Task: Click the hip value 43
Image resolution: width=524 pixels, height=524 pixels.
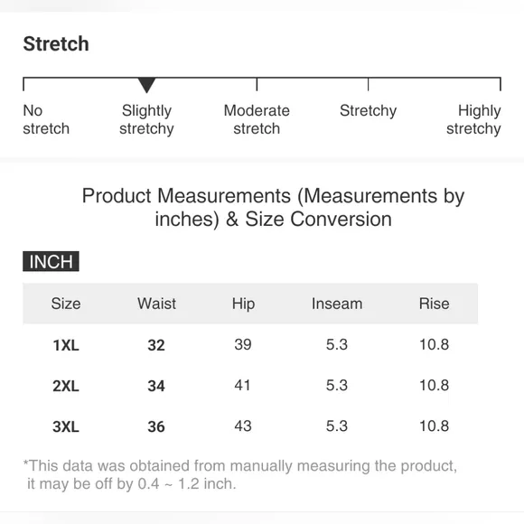Action: point(243,426)
